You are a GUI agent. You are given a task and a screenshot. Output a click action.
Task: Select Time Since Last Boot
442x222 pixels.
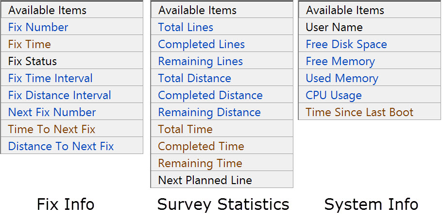359,112
